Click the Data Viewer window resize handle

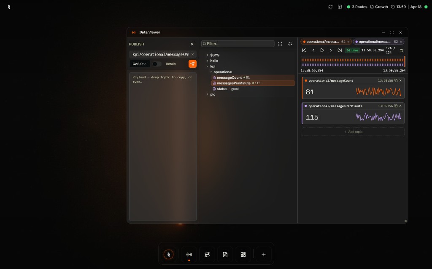405,221
